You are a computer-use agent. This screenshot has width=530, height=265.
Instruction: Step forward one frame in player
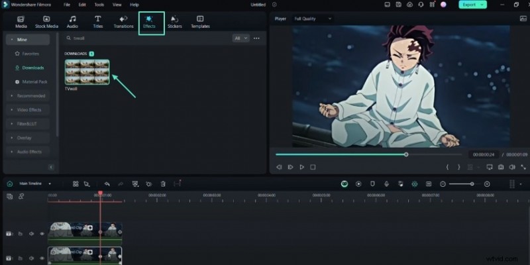click(290, 167)
